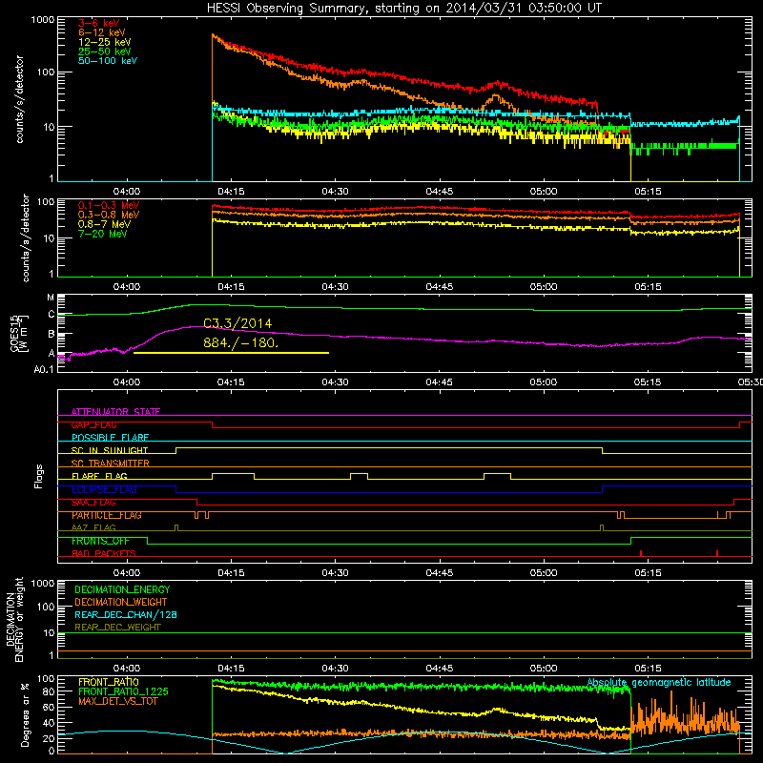Click the M class label on GOES axis

(x=51, y=298)
